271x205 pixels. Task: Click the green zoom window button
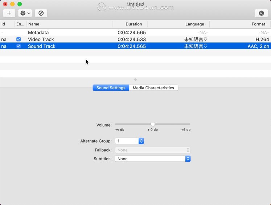20,4
